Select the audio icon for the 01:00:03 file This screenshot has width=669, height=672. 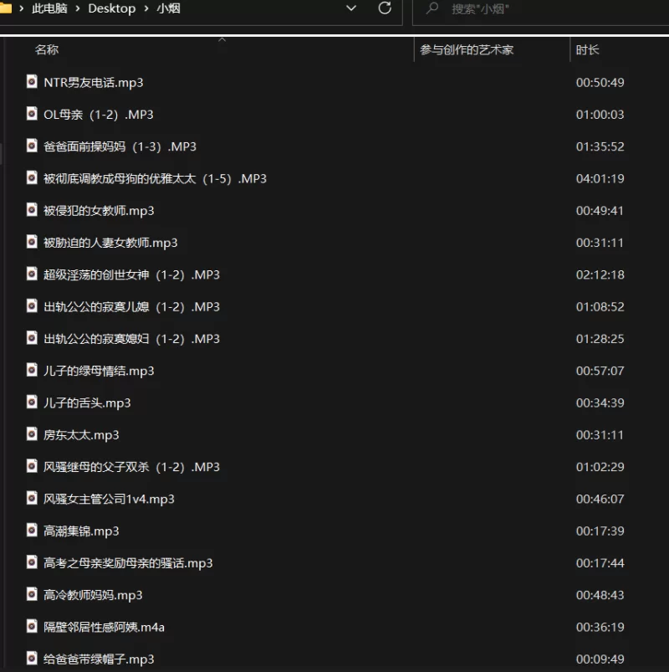[32, 114]
